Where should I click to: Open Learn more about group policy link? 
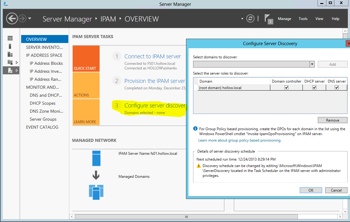[240, 140]
